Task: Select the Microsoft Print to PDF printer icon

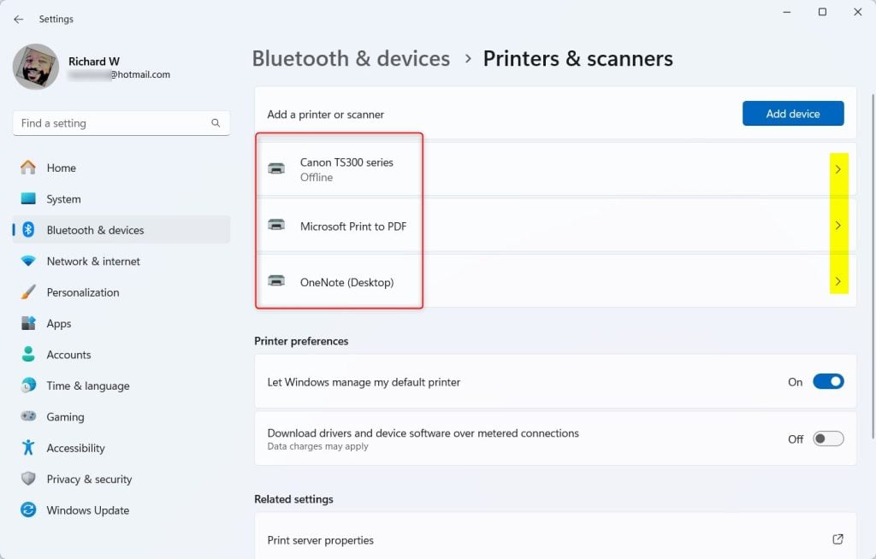Action: pyautogui.click(x=276, y=225)
